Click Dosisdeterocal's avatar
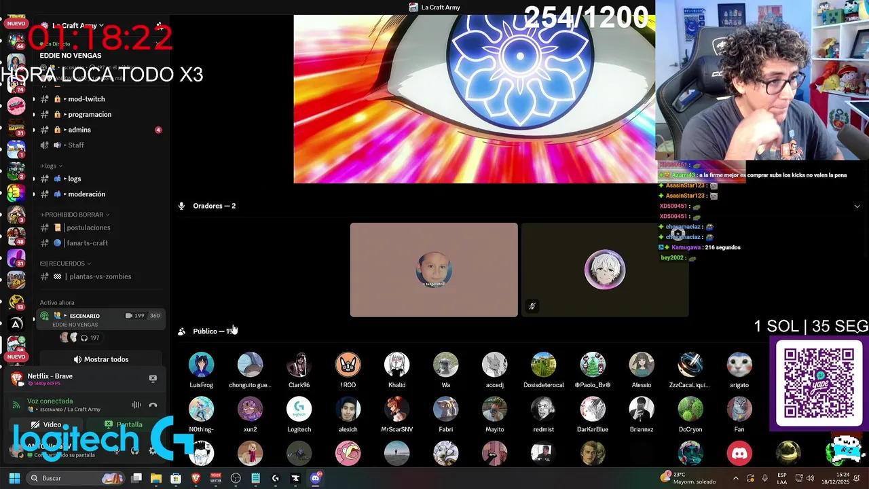869x489 pixels. 543,365
